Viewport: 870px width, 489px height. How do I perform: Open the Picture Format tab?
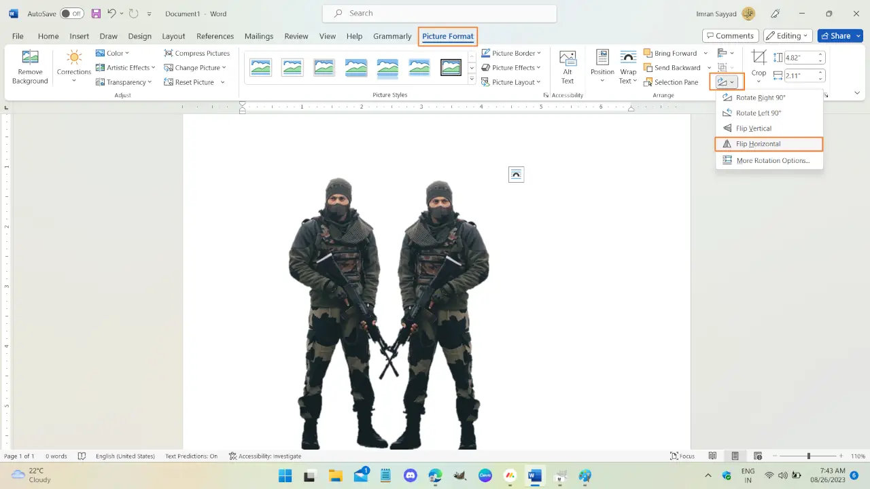tap(448, 36)
